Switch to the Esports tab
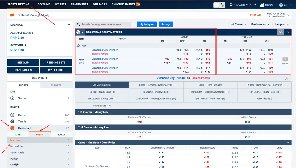 click(x=56, y=85)
